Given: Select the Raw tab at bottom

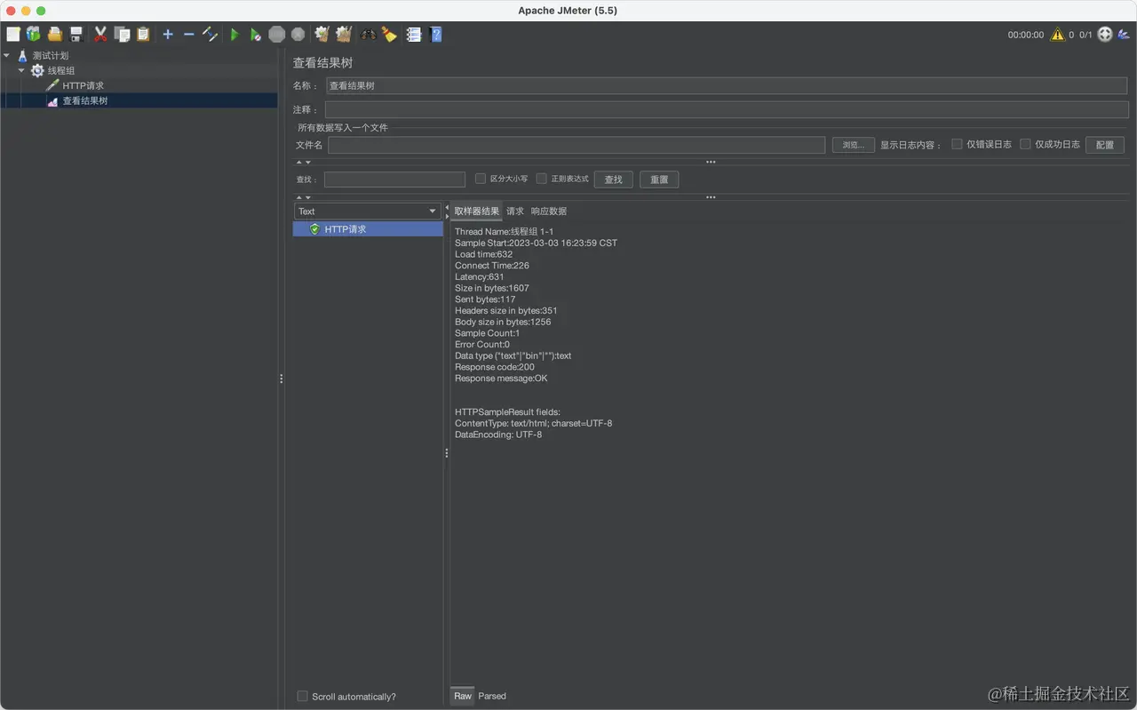Looking at the screenshot, I should click(x=463, y=696).
